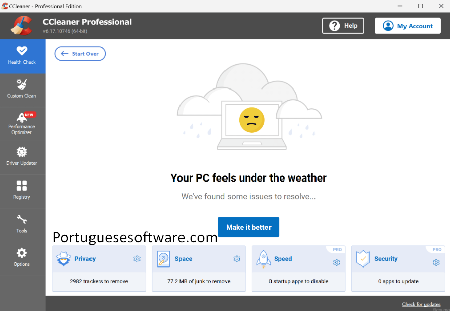Screen dimensions: 450x311
Task: Open My Account via its label
Action: [415, 26]
